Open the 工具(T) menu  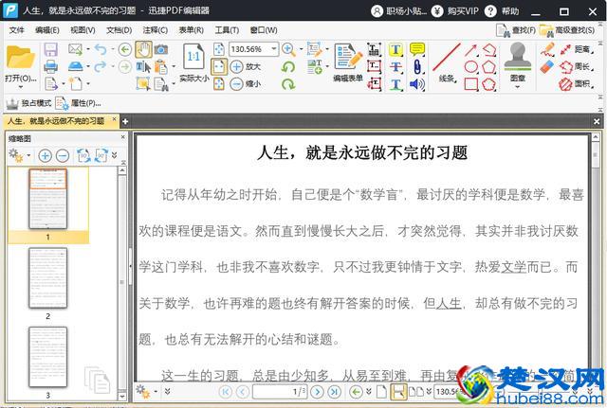coord(227,29)
